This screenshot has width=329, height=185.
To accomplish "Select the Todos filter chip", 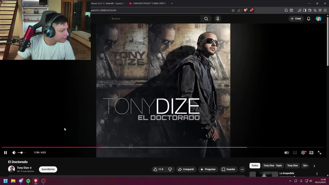I will pyautogui.click(x=255, y=165).
